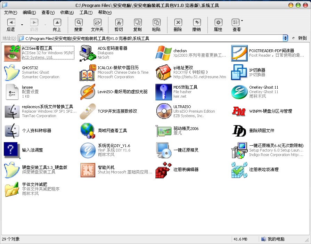Viewport: 311px width, 244px height.
Task: Click the 剪切 scissors toolbar button
Action: (x=118, y=25)
